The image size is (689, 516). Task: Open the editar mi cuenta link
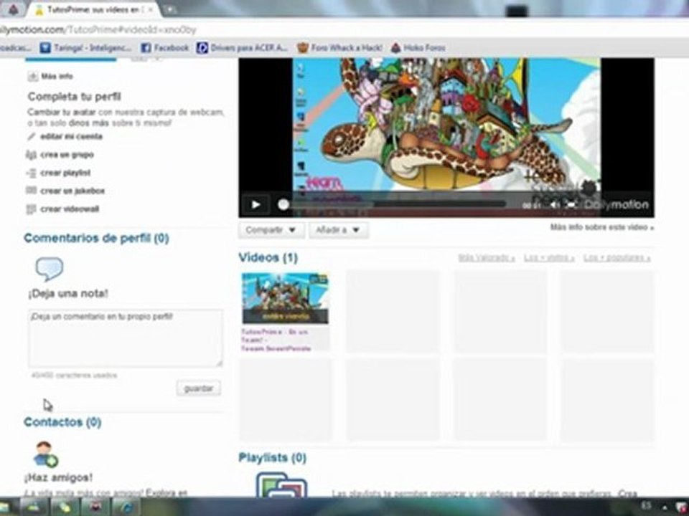coord(72,136)
